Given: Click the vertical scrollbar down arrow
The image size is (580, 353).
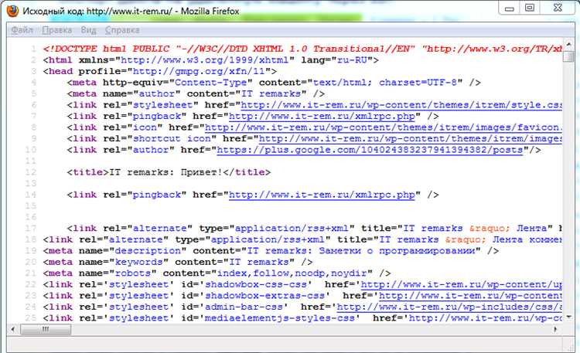Looking at the screenshot, I should tap(568, 317).
